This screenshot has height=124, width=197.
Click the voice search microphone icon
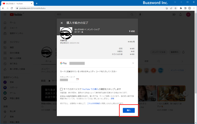[x=140, y=15]
